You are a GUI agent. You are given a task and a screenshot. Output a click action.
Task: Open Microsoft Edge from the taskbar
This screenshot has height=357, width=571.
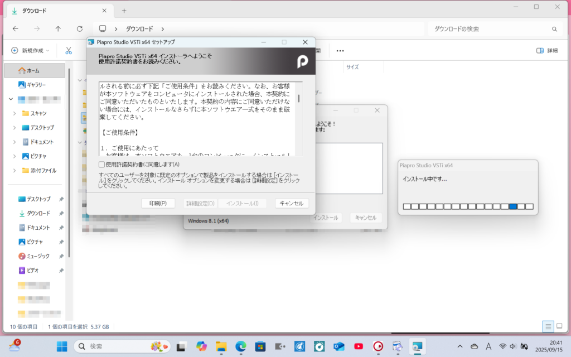(x=241, y=346)
